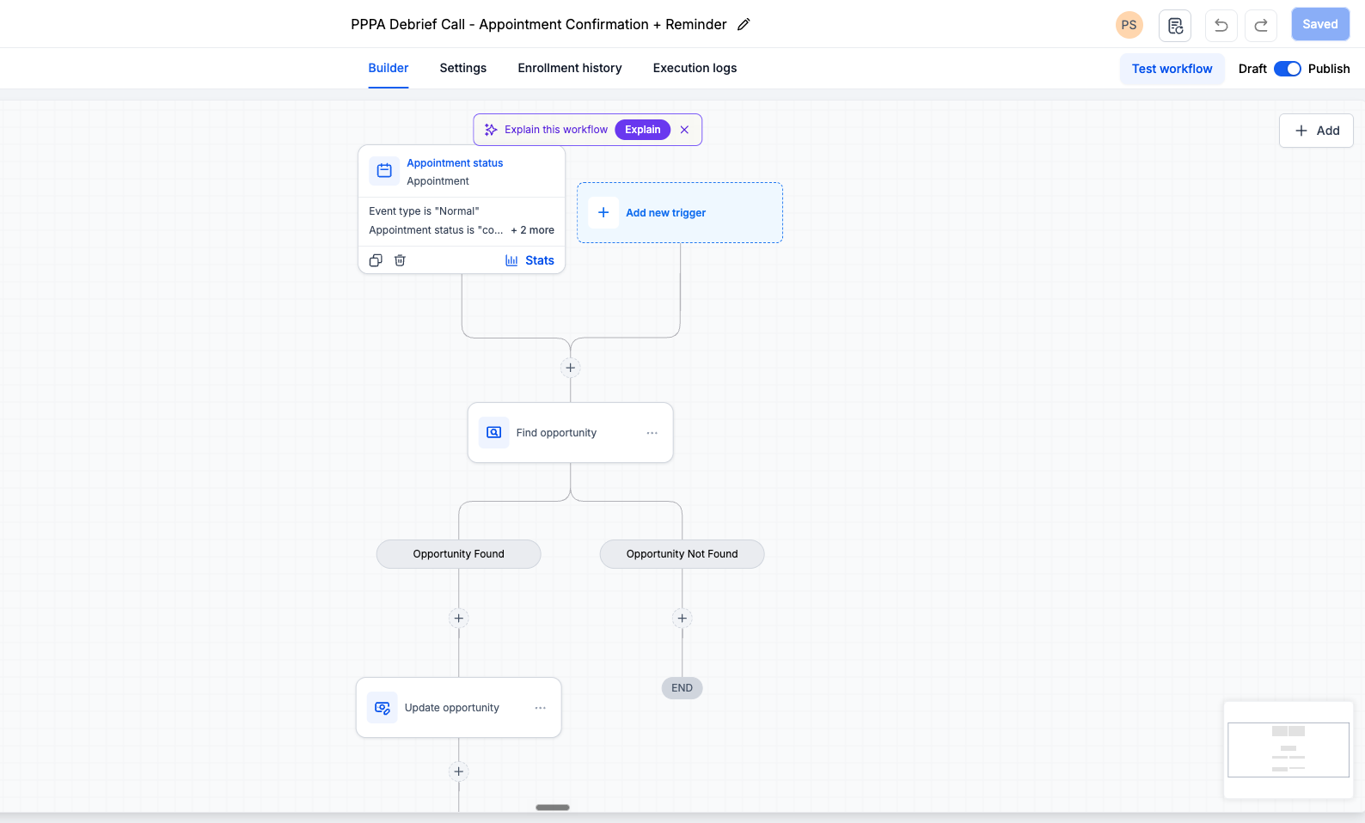Click the canvas minimap thumbnail

coord(1288,750)
